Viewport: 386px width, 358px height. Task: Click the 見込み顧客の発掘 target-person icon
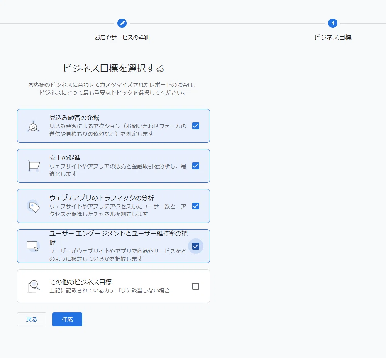click(33, 127)
